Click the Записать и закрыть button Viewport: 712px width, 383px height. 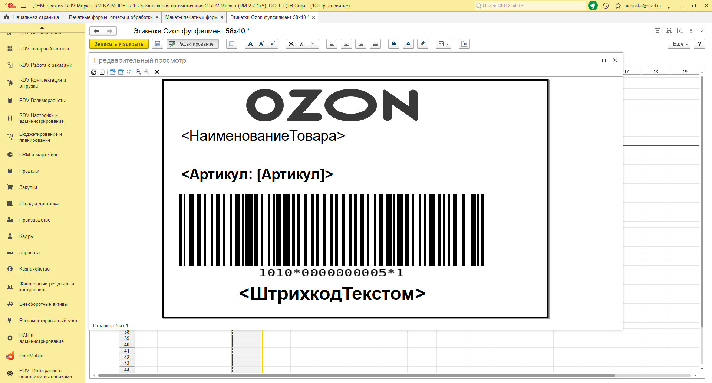click(x=119, y=44)
